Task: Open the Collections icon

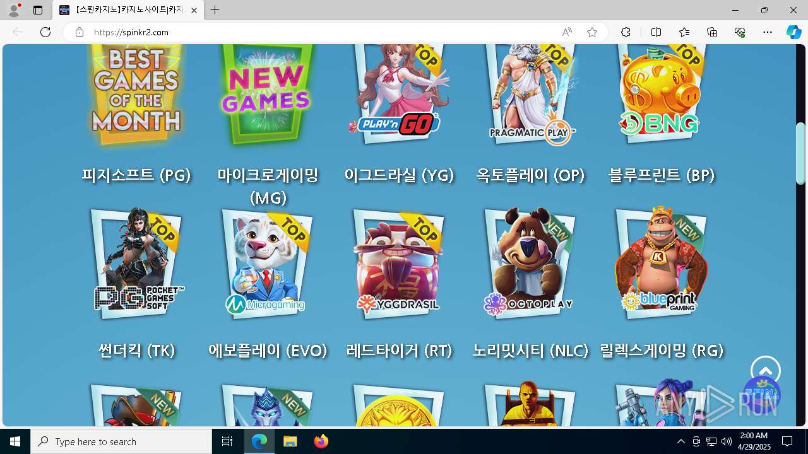Action: [712, 32]
